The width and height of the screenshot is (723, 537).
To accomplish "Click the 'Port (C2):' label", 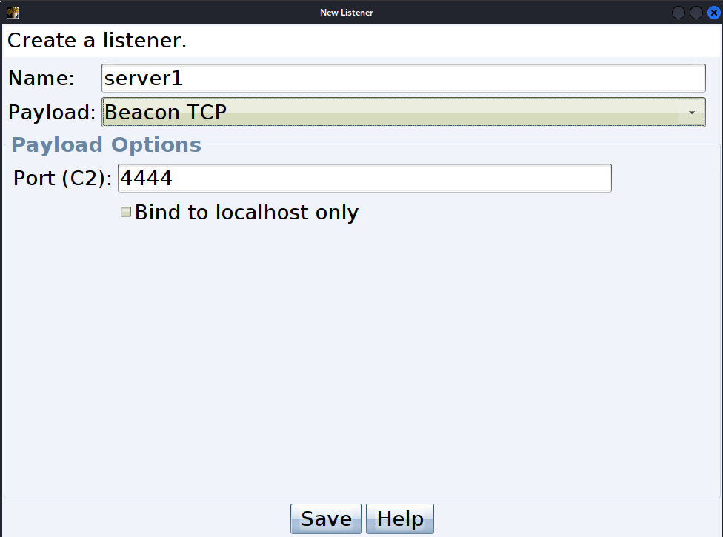I will coord(63,179).
